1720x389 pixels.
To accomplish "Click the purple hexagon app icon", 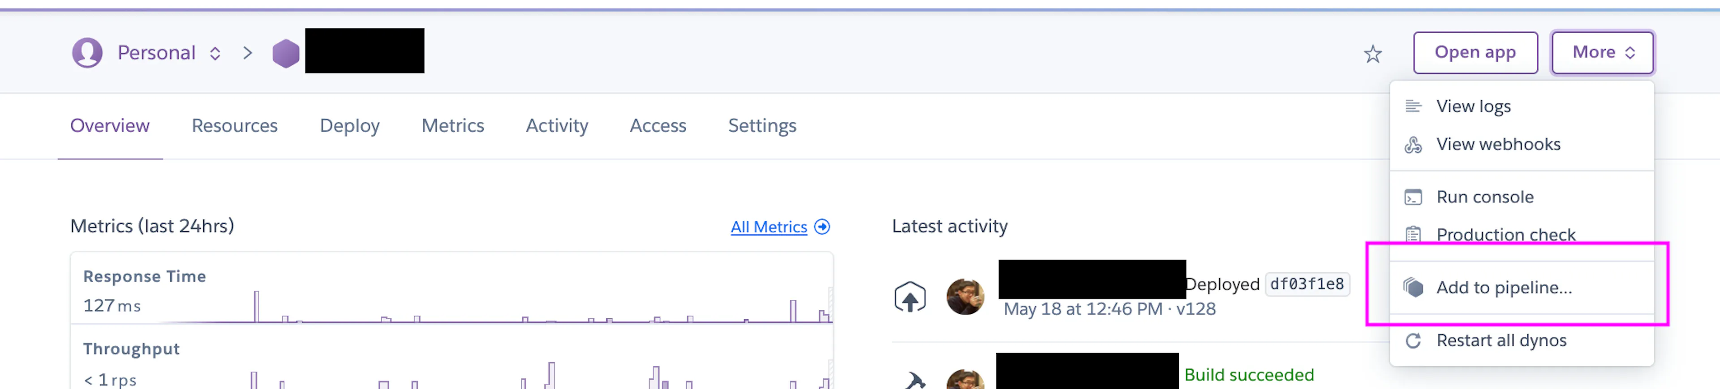I will tap(286, 53).
